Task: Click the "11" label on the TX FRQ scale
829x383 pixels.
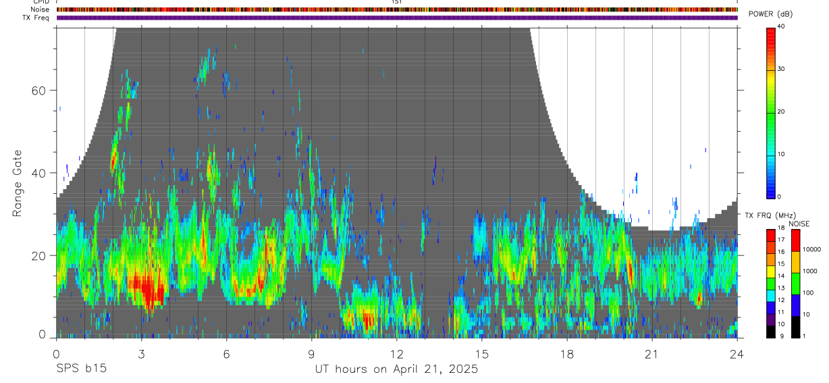Action: point(782,312)
